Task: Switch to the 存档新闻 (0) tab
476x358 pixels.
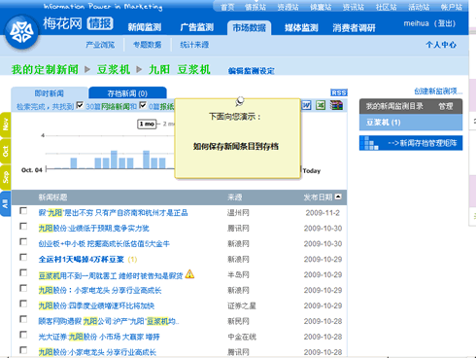Action: 127,93
